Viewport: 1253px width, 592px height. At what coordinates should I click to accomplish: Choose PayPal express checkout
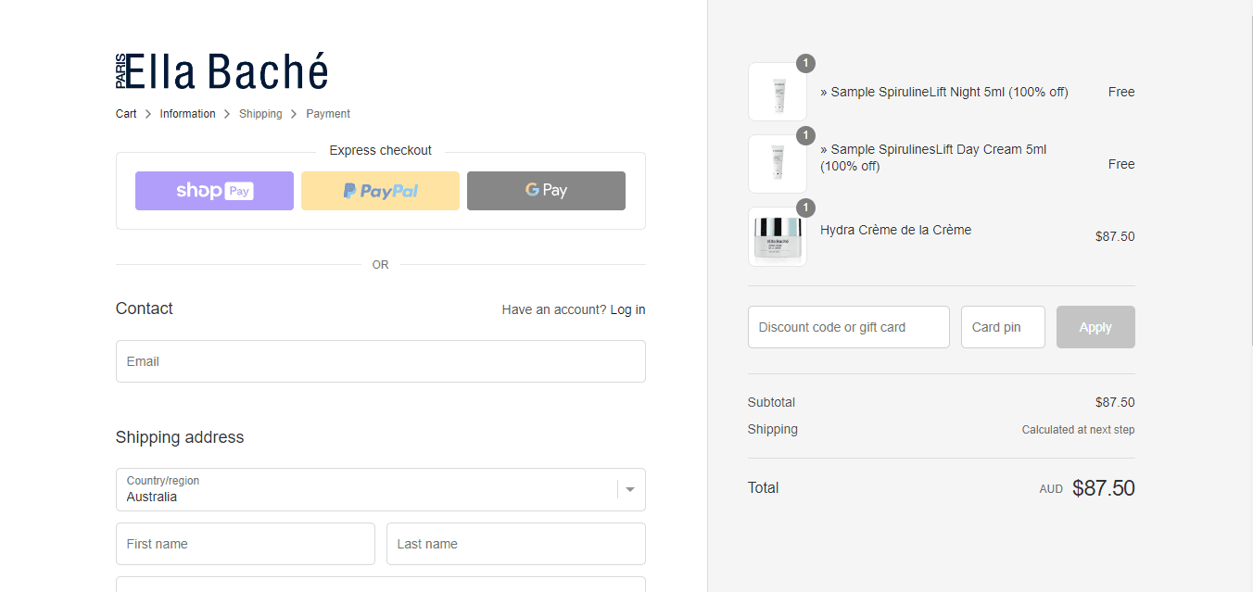(x=380, y=191)
